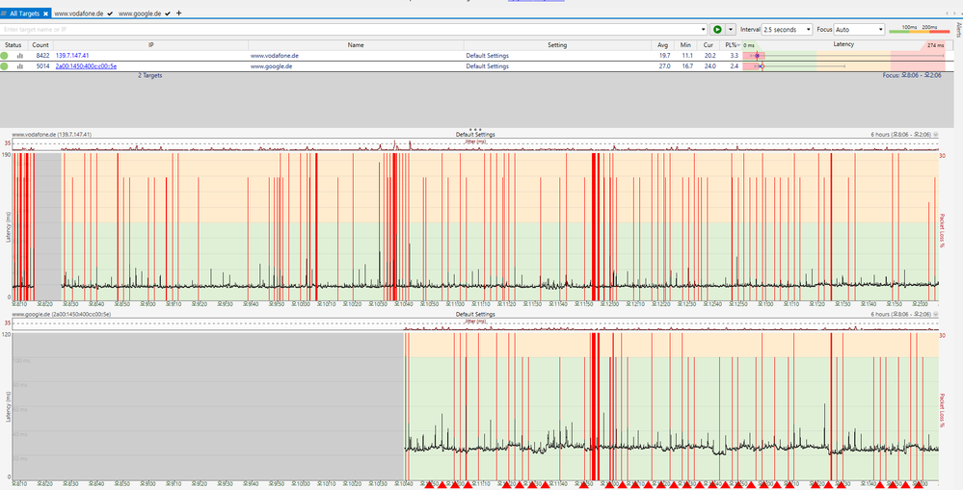Click the green start trace button

click(x=717, y=30)
